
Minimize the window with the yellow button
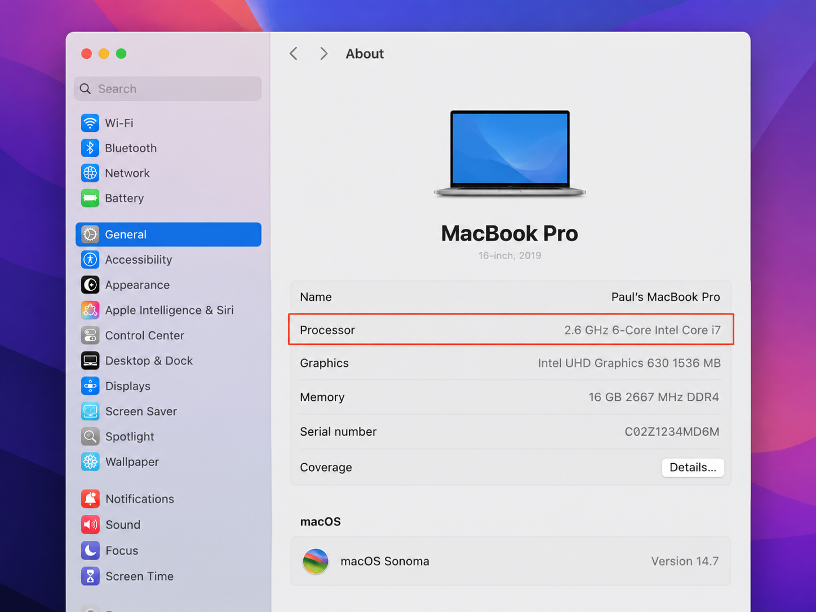(x=104, y=54)
